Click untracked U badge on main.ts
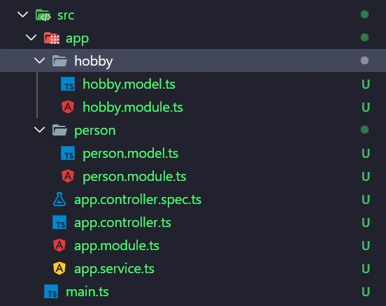This screenshot has width=386, height=306. tap(366, 292)
